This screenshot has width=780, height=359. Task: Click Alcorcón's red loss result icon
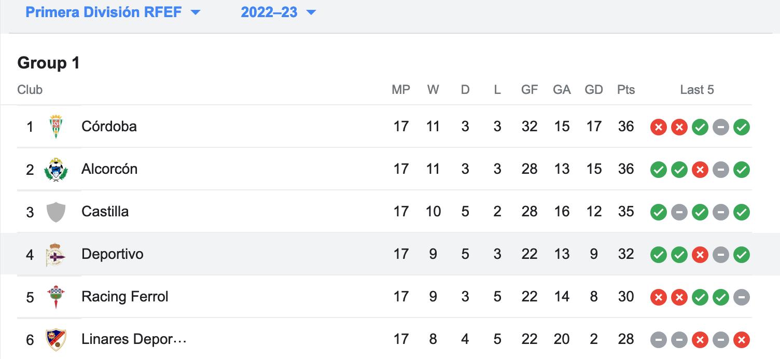(x=700, y=170)
